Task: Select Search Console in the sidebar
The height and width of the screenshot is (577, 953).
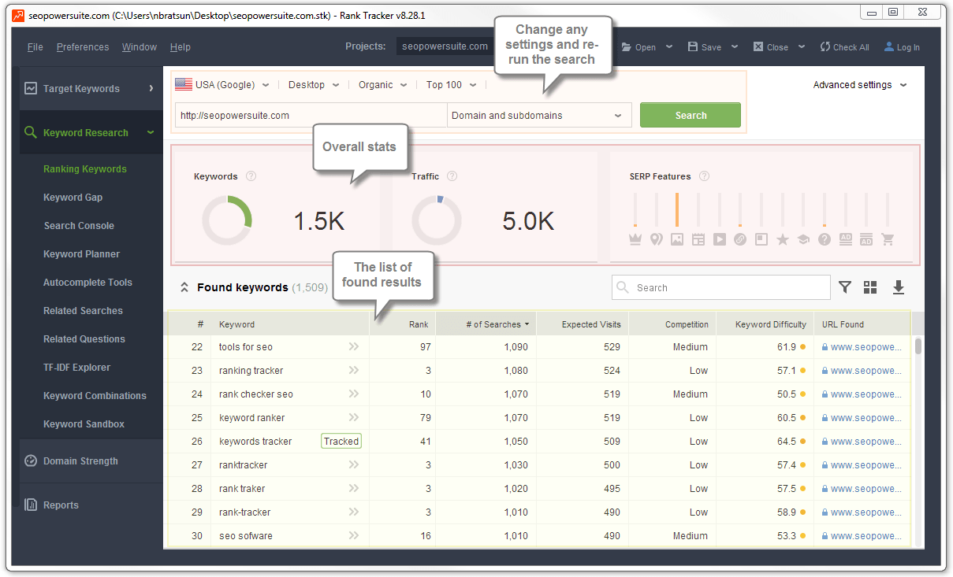Action: coord(79,226)
